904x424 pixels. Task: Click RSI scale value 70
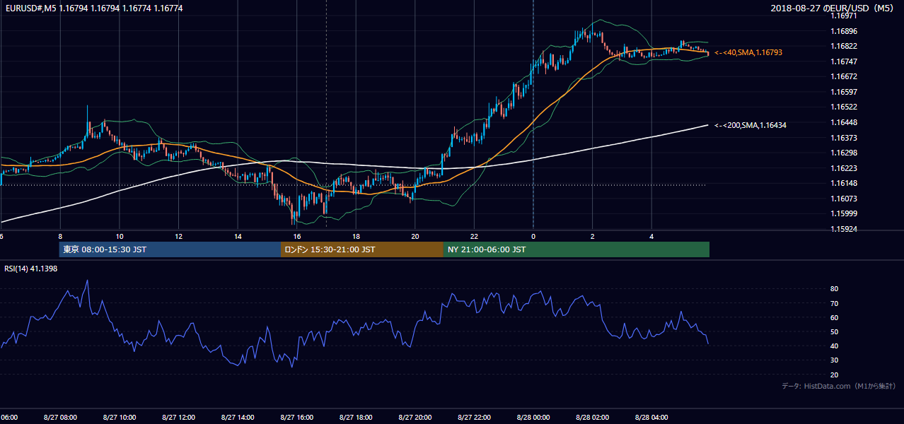coord(835,303)
